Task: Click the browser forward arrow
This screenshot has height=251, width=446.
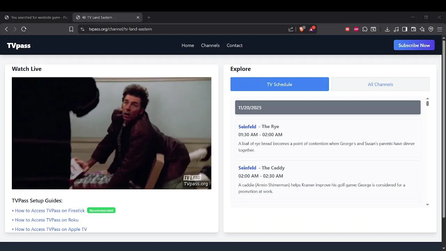Action: [15, 29]
